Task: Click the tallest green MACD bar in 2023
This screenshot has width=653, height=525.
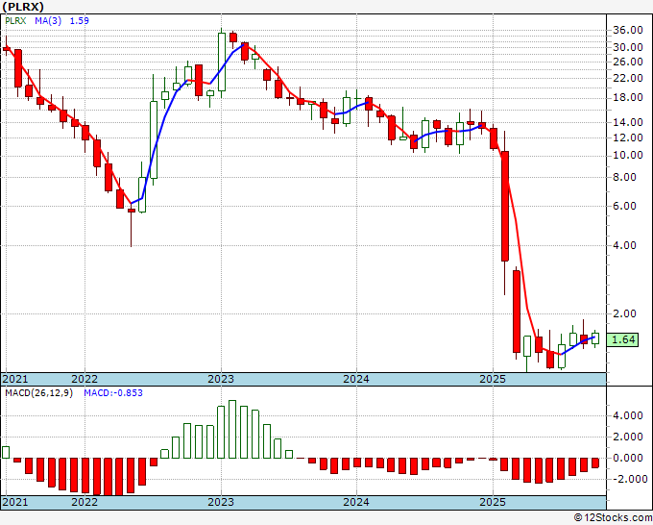Action: (x=232, y=430)
